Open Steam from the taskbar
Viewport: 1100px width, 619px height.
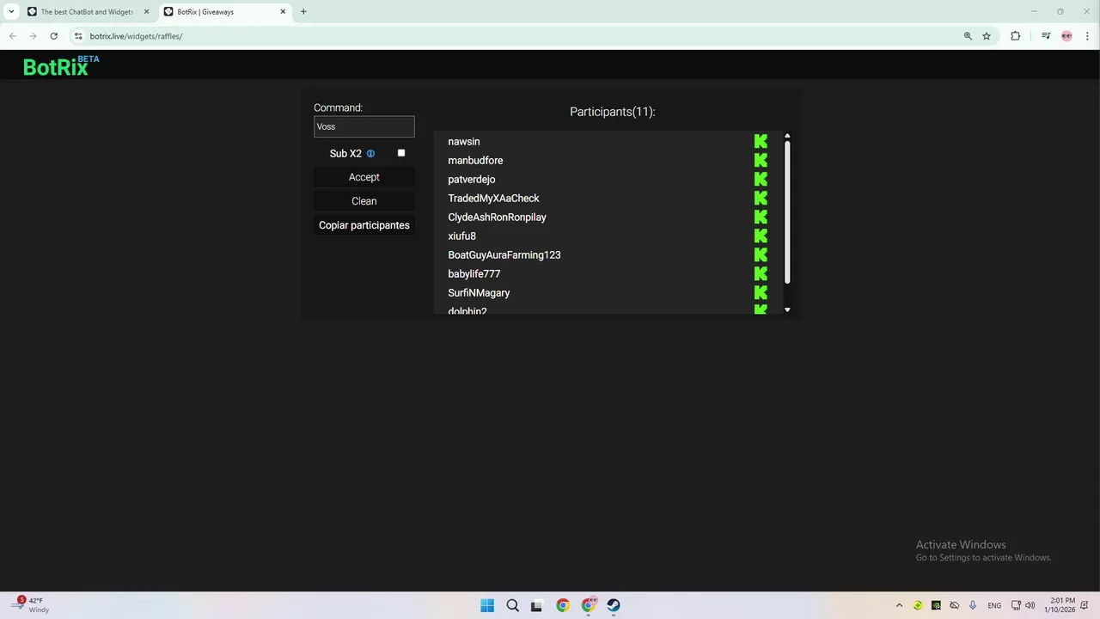[614, 605]
